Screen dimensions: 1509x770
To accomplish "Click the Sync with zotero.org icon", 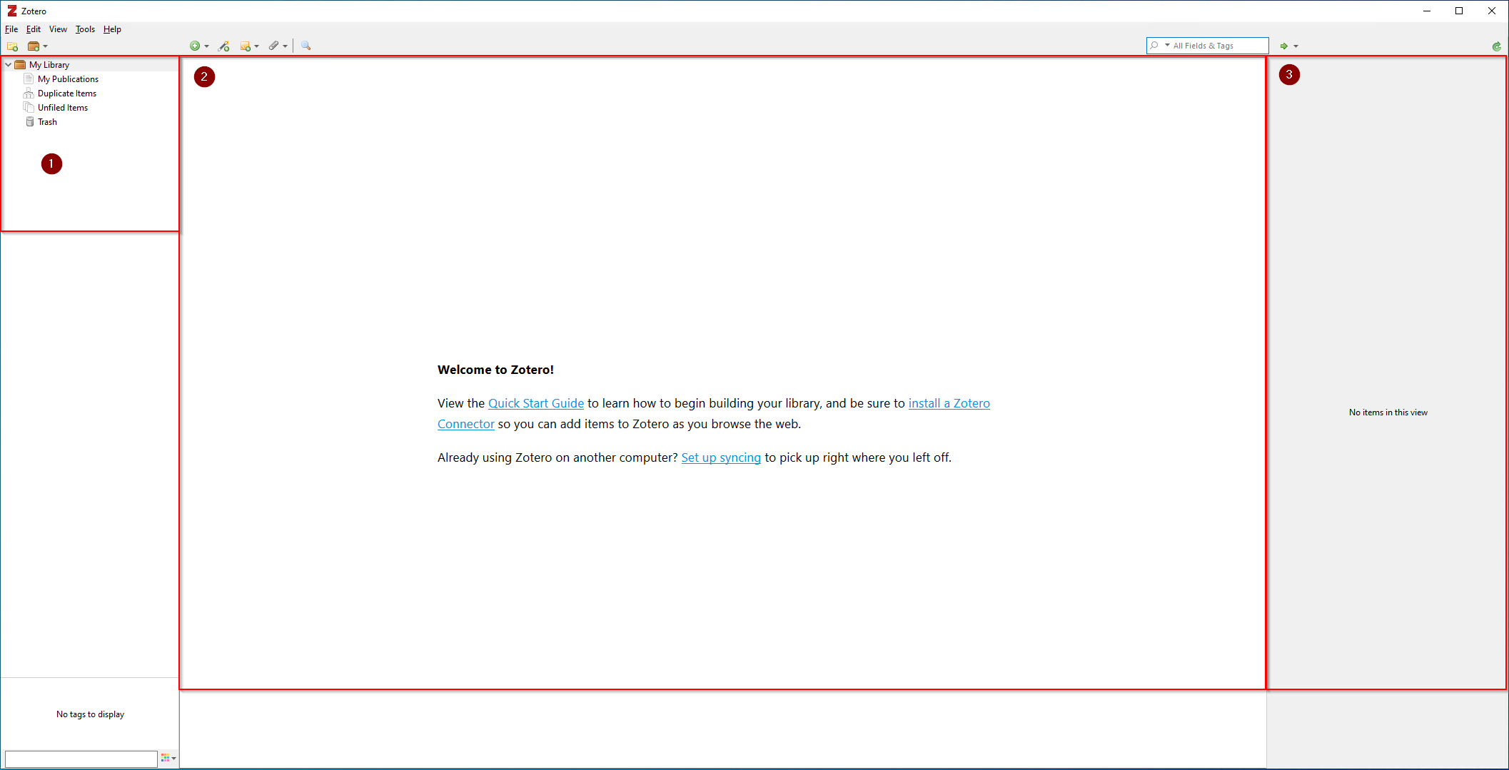I will pos(1497,46).
